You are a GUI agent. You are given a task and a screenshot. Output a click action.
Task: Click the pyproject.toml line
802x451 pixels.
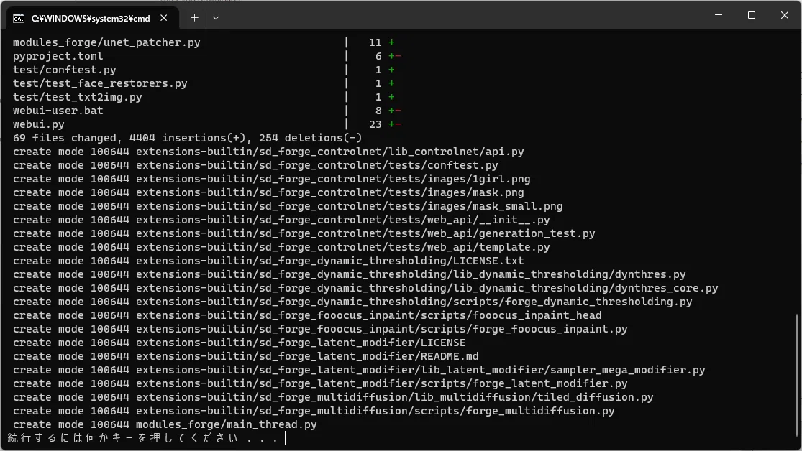click(x=206, y=56)
